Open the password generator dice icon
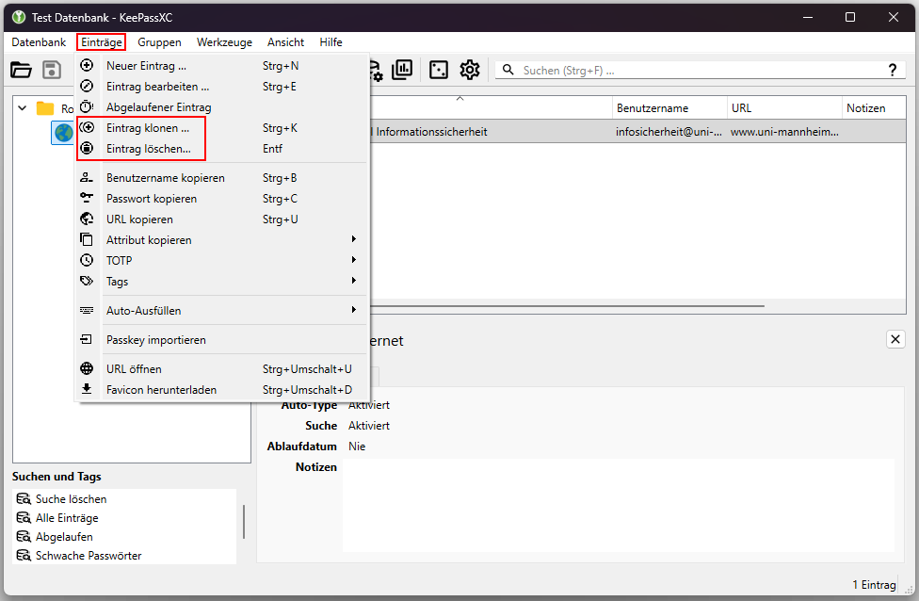 (x=439, y=70)
